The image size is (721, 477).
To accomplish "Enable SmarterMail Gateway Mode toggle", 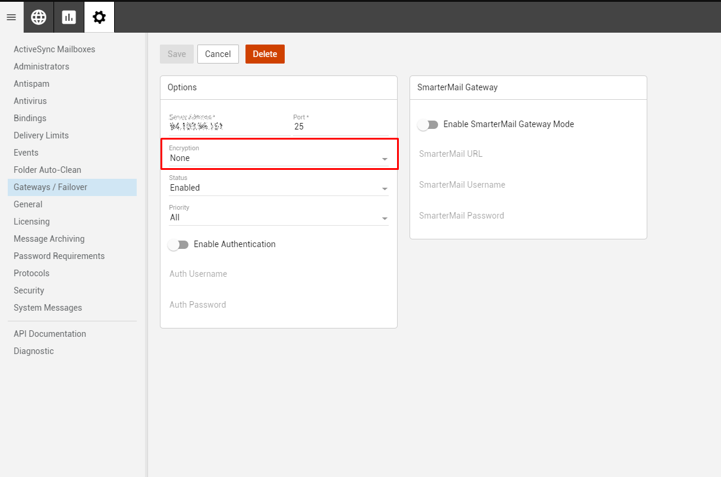I will click(x=427, y=125).
